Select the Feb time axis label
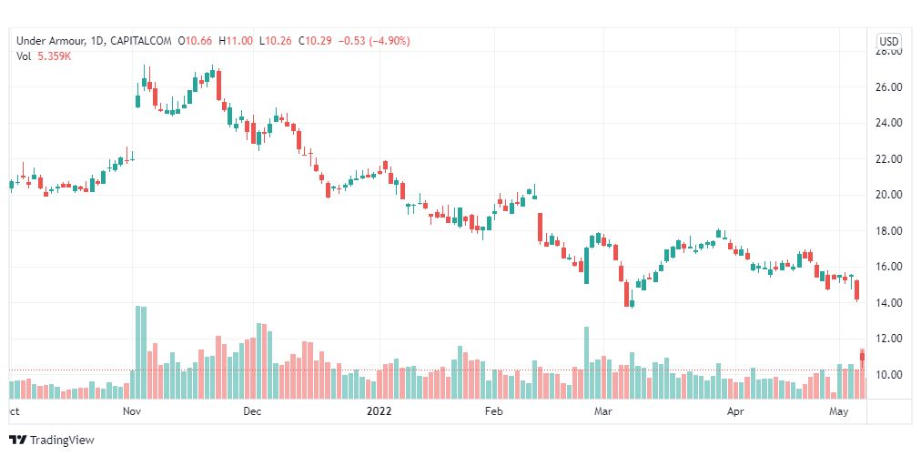Image resolution: width=921 pixels, height=456 pixels. (494, 412)
